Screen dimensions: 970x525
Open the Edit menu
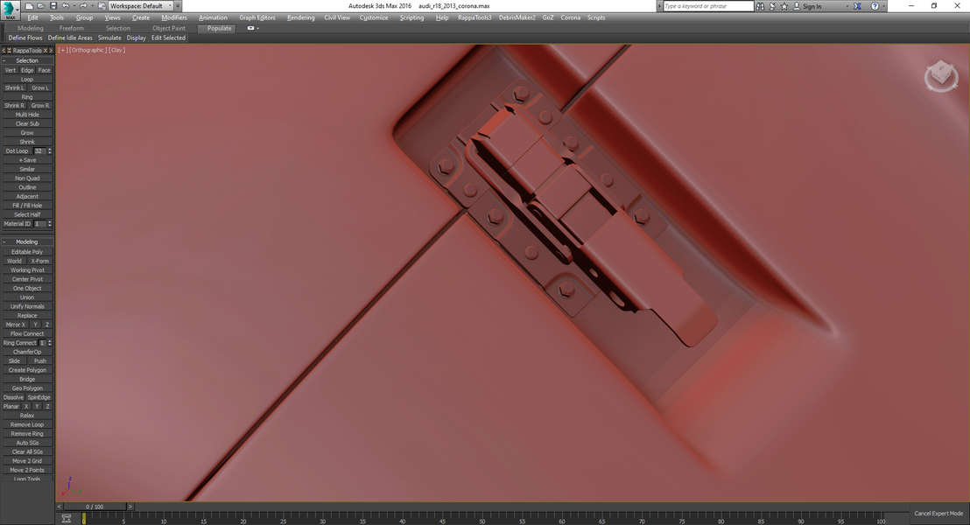(32, 17)
